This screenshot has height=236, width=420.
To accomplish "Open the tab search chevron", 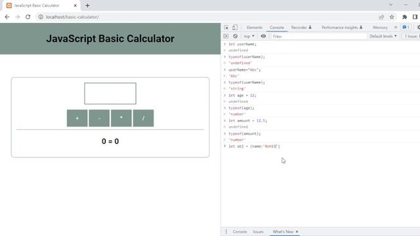I will [x=391, y=5].
